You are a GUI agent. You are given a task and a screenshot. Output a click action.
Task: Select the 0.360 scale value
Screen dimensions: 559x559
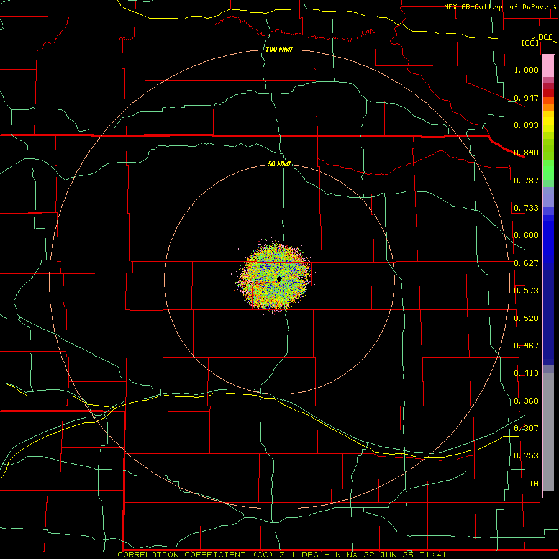526,401
